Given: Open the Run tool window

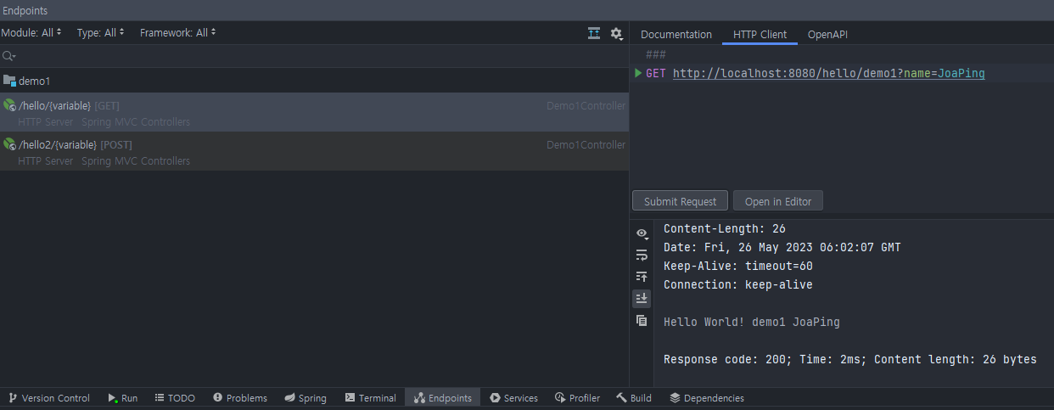Looking at the screenshot, I should [x=123, y=398].
